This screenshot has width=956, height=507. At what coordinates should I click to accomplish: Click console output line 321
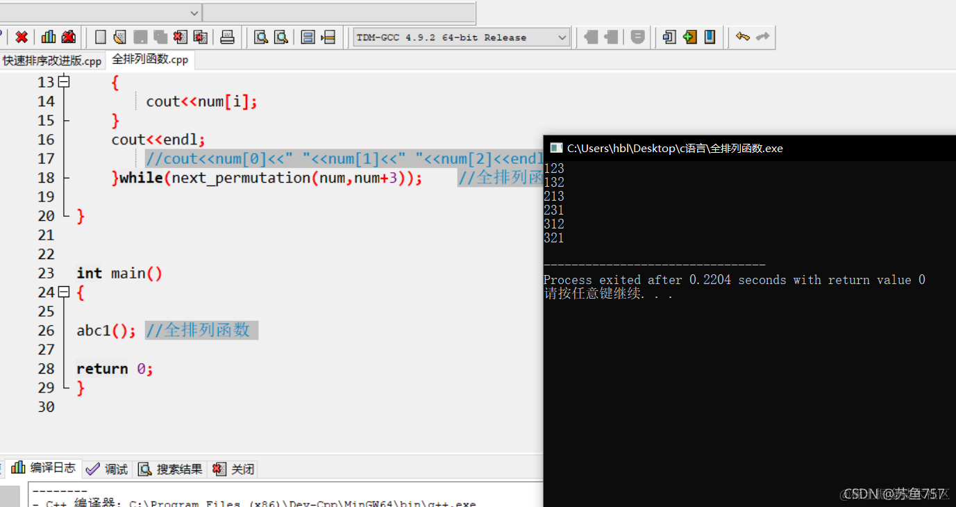point(554,238)
